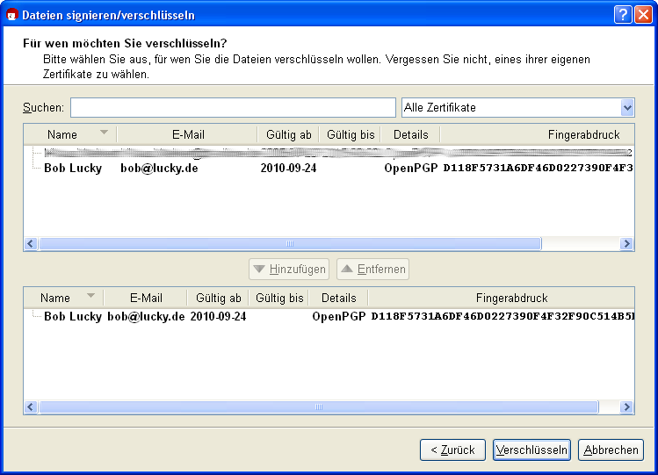This screenshot has height=475, width=658.
Task: Click the sort arrow in lower Name header
Action: [x=90, y=297]
